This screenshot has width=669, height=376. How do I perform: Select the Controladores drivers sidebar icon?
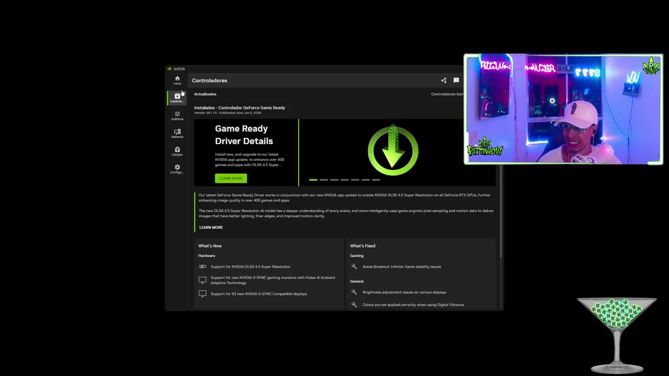[x=177, y=98]
